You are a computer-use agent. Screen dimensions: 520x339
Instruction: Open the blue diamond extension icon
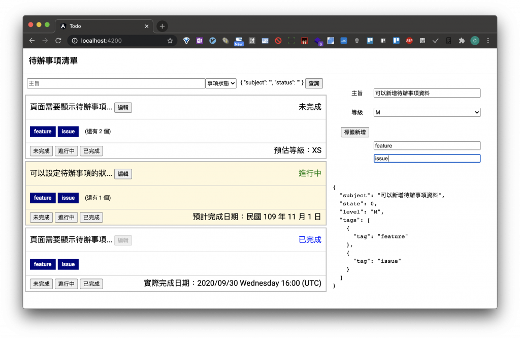pyautogui.click(x=186, y=41)
